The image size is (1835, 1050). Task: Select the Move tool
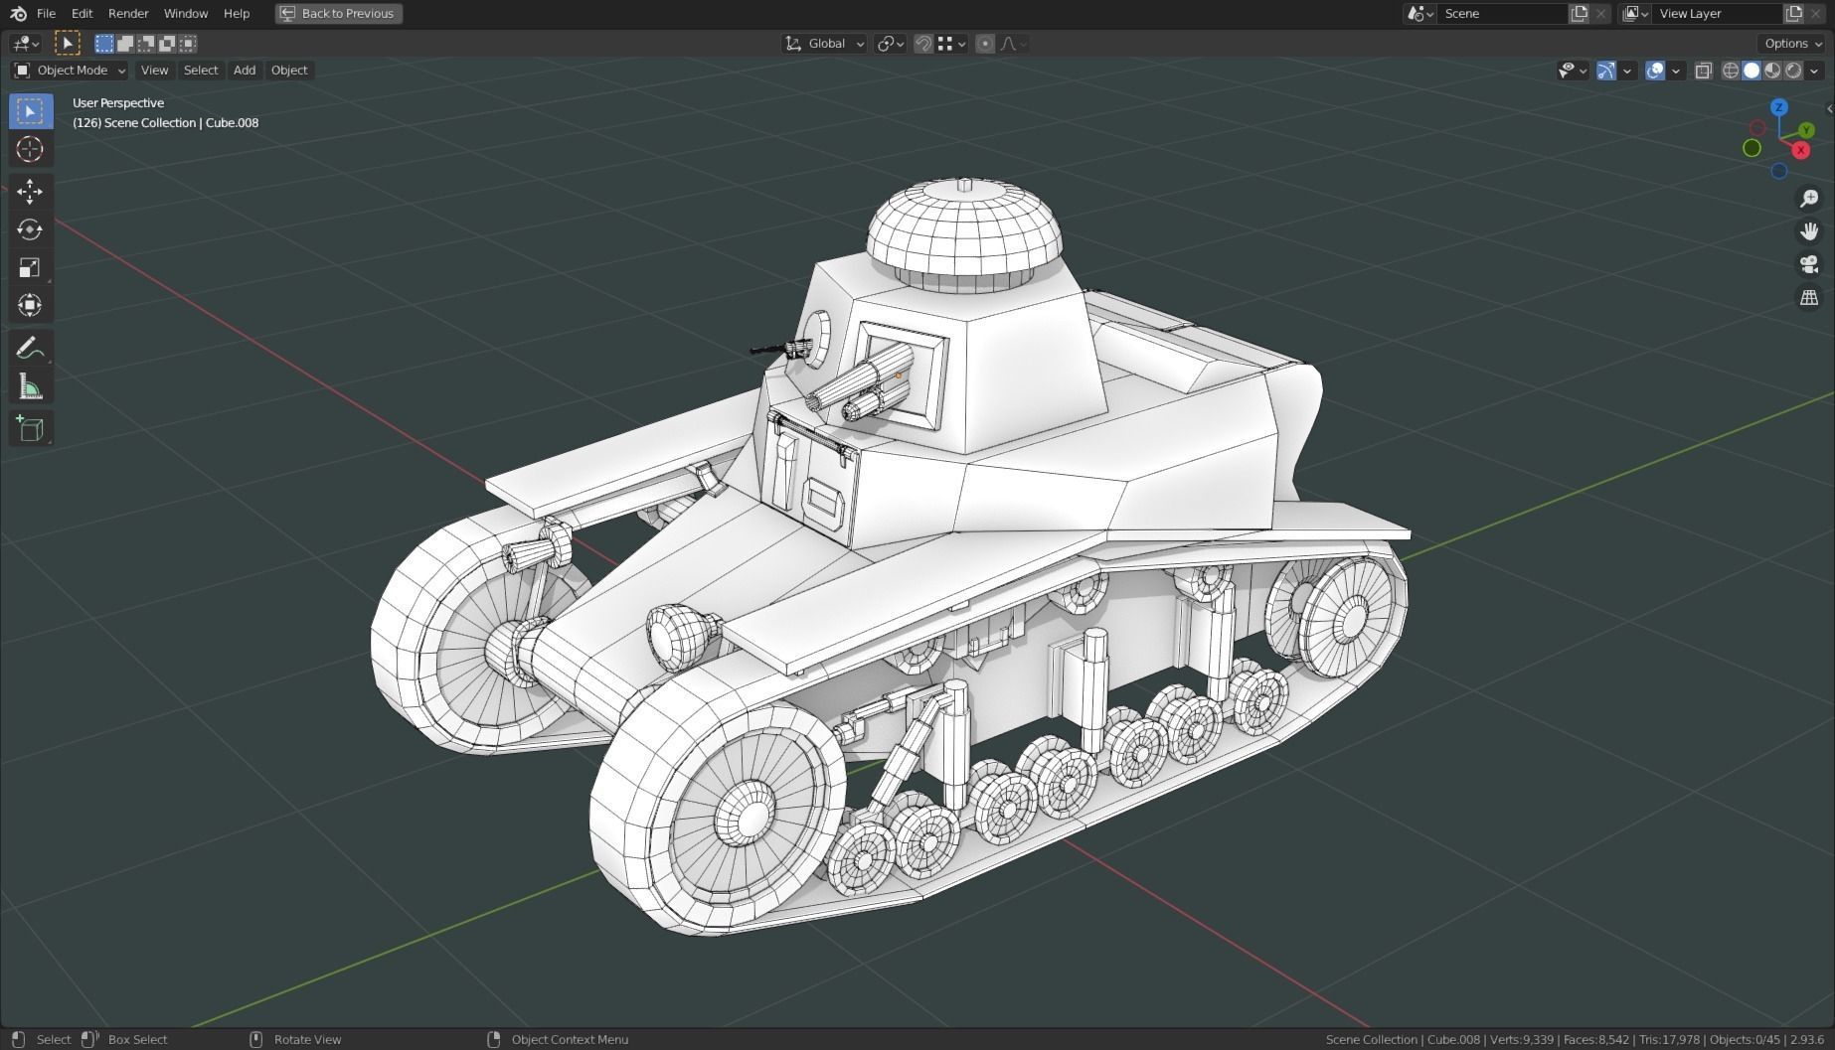point(30,191)
